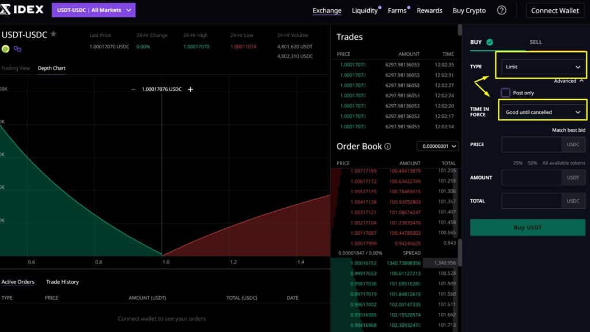The height and width of the screenshot is (332, 590).
Task: Click Order Book info icon
Action: tap(388, 147)
